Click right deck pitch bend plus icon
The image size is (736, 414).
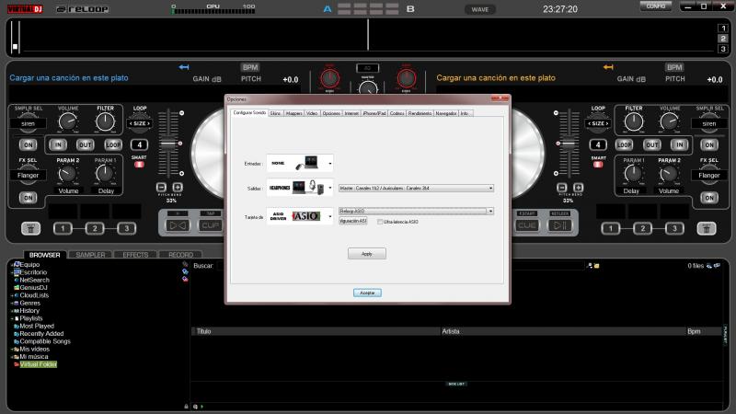click(x=578, y=188)
